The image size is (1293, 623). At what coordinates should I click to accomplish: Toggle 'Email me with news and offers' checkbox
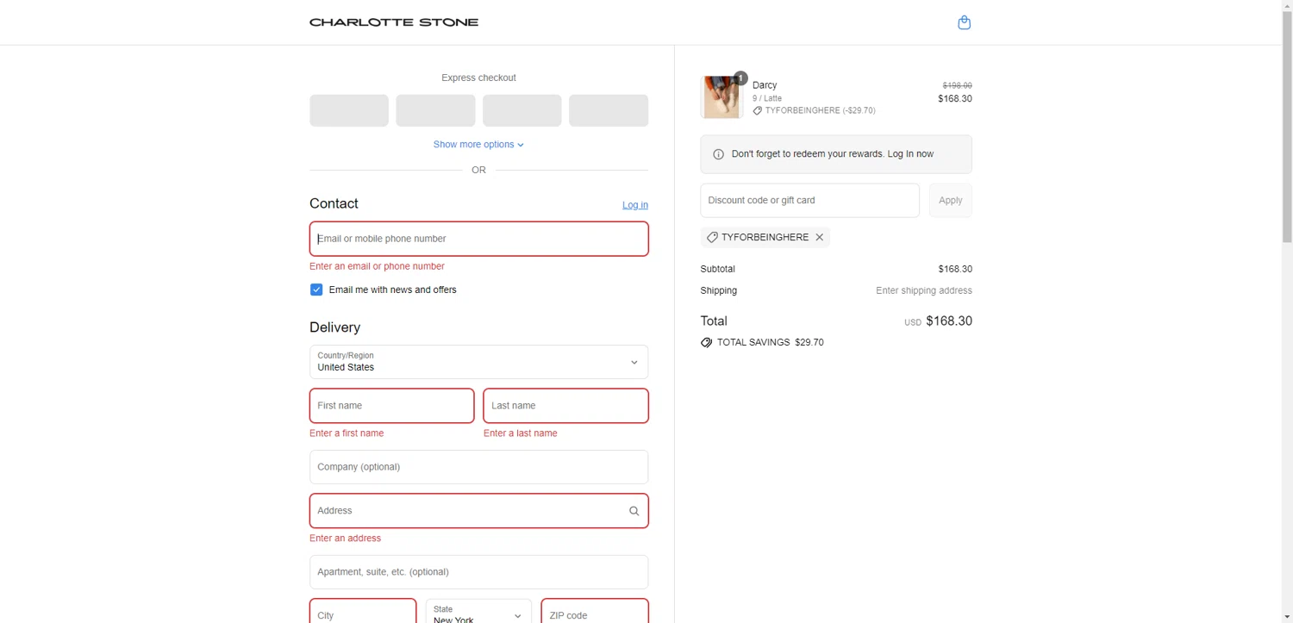(316, 290)
